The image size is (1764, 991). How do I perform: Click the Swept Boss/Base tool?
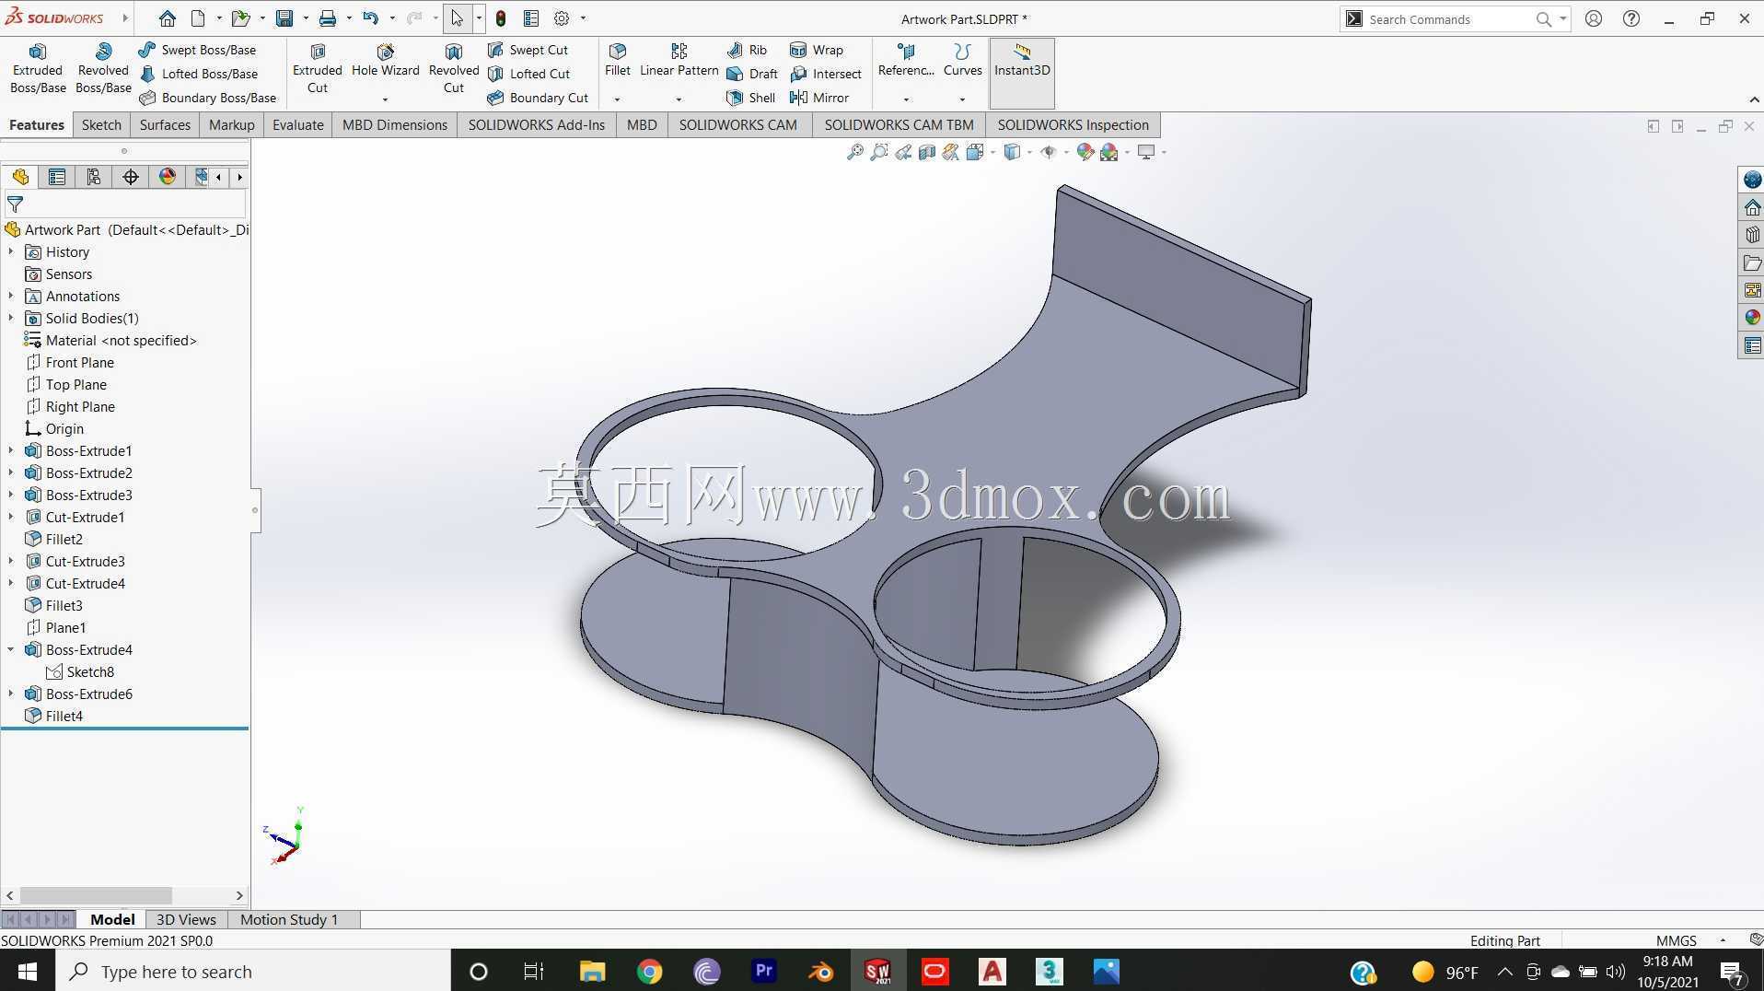(x=197, y=50)
